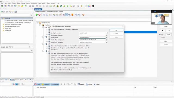Collapse the Other Files tree node
Viewport: 174px width, 98px height.
(x=2, y=18)
